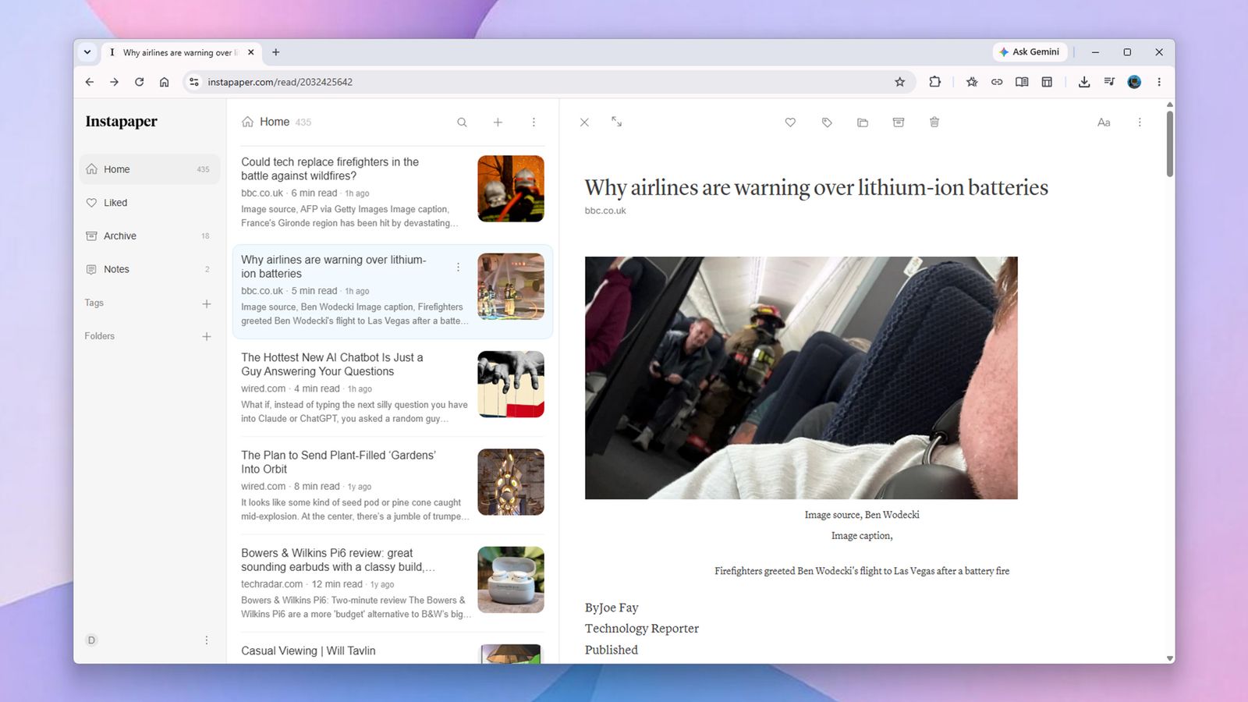
Task: Select the Why airlines are warning tab
Action: point(180,52)
